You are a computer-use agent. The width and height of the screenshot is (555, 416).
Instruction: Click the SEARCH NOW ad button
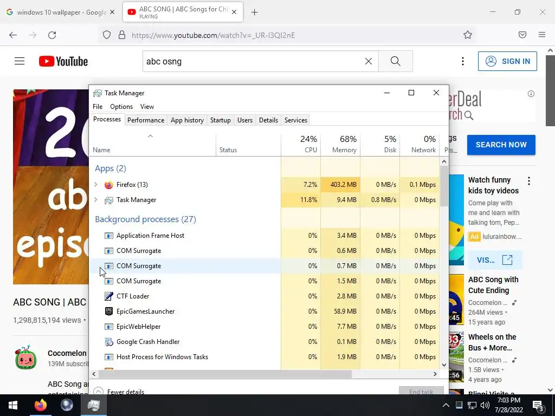pyautogui.click(x=501, y=145)
